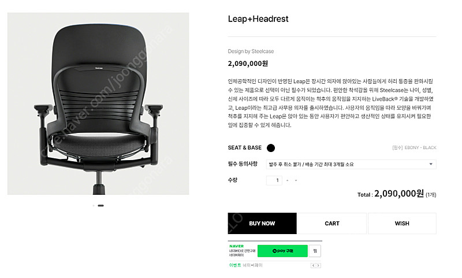
Task: Click the green Naver pay 구매 button
Action: click(282, 251)
